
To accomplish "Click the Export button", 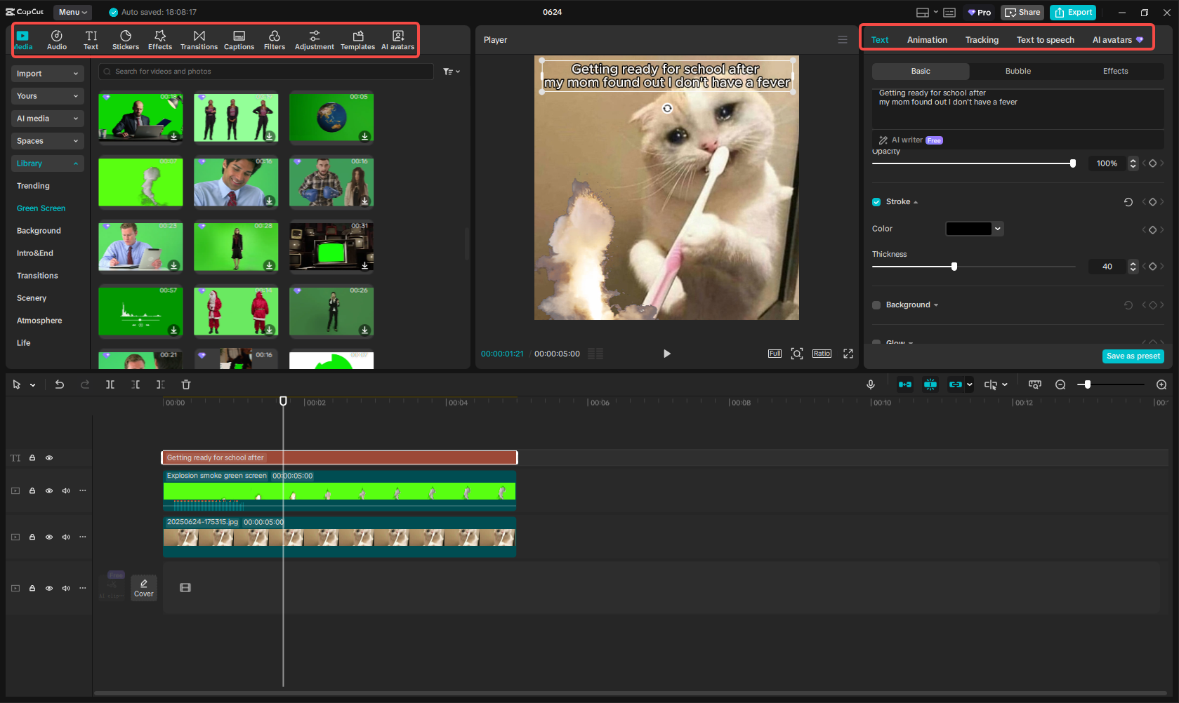I will click(1072, 12).
